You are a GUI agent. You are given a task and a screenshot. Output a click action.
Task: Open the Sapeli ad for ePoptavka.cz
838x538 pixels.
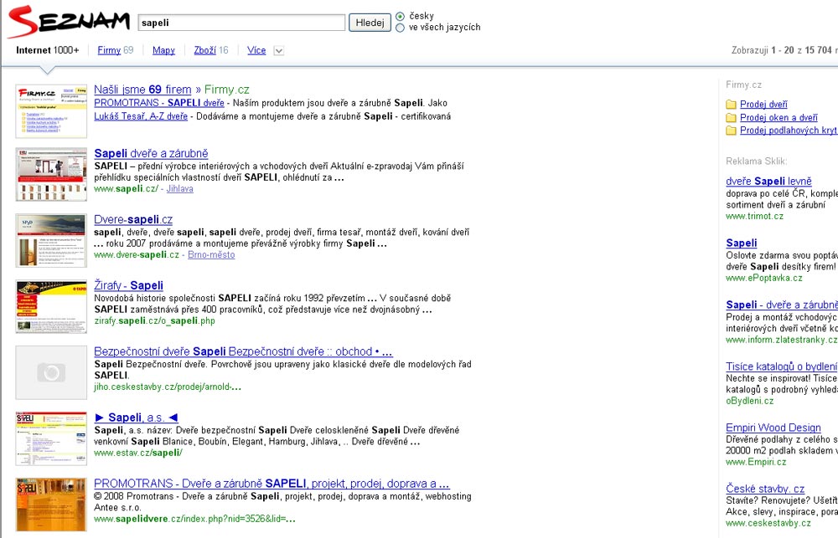coord(742,243)
